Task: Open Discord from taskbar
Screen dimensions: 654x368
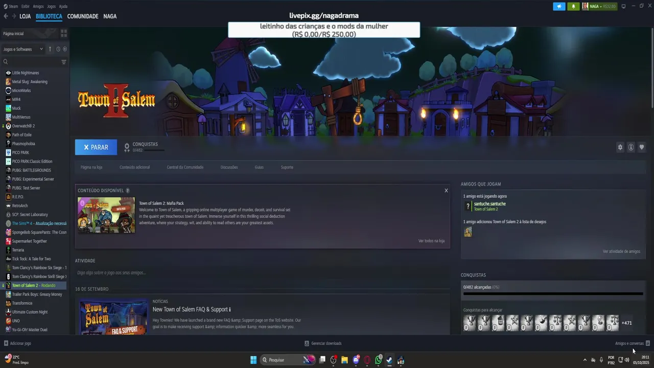Action: point(356,360)
